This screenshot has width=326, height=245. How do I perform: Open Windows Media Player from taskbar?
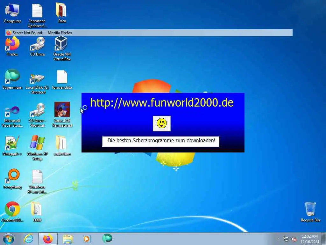pyautogui.click(x=87, y=239)
